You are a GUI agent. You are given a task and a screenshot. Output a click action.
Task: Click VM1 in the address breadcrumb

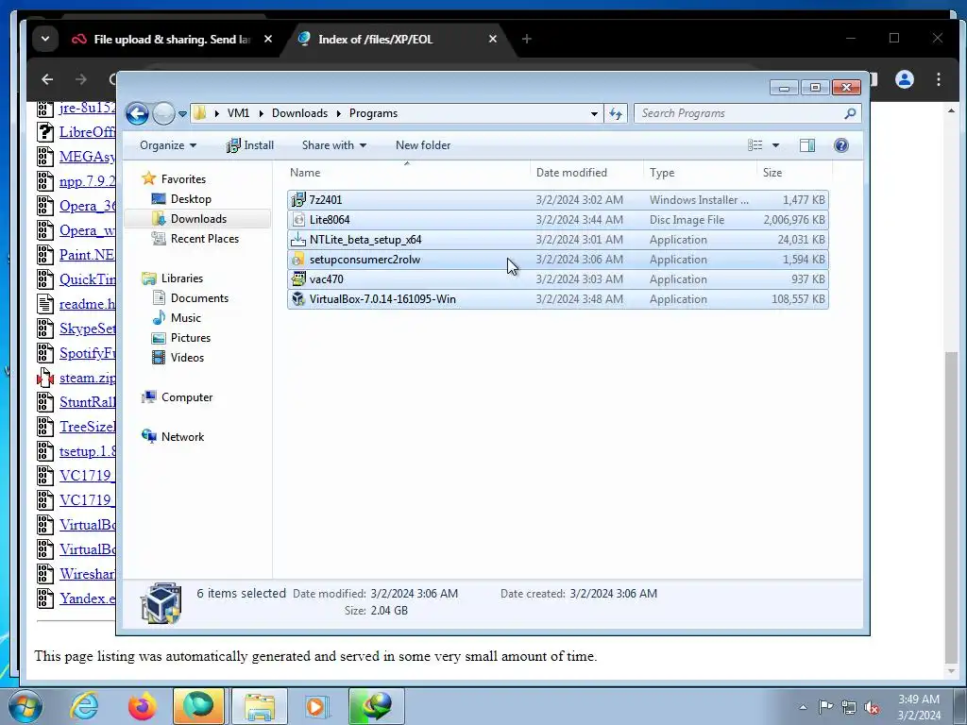coord(238,113)
